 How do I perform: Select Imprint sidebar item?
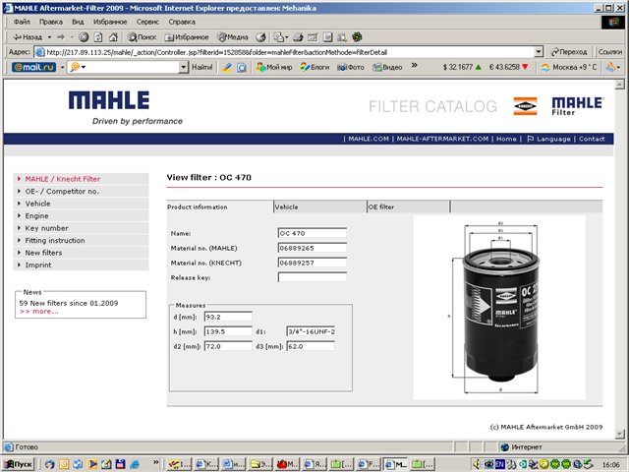81,265
